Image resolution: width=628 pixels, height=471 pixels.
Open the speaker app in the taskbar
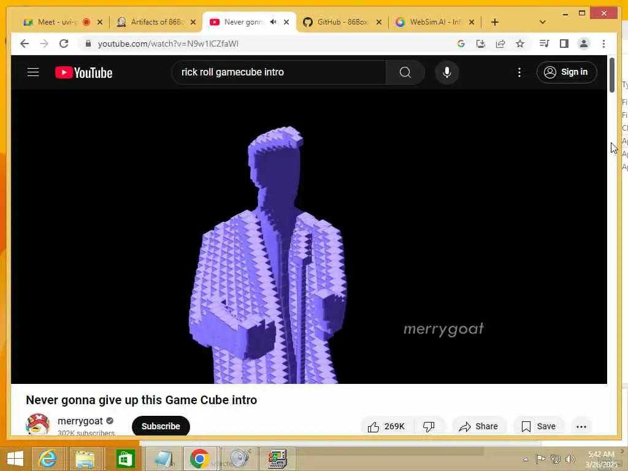point(239,459)
